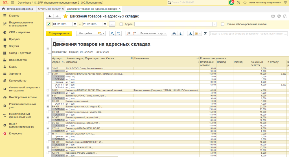Toggle the period checkbox before 01.02.2025

49,24
